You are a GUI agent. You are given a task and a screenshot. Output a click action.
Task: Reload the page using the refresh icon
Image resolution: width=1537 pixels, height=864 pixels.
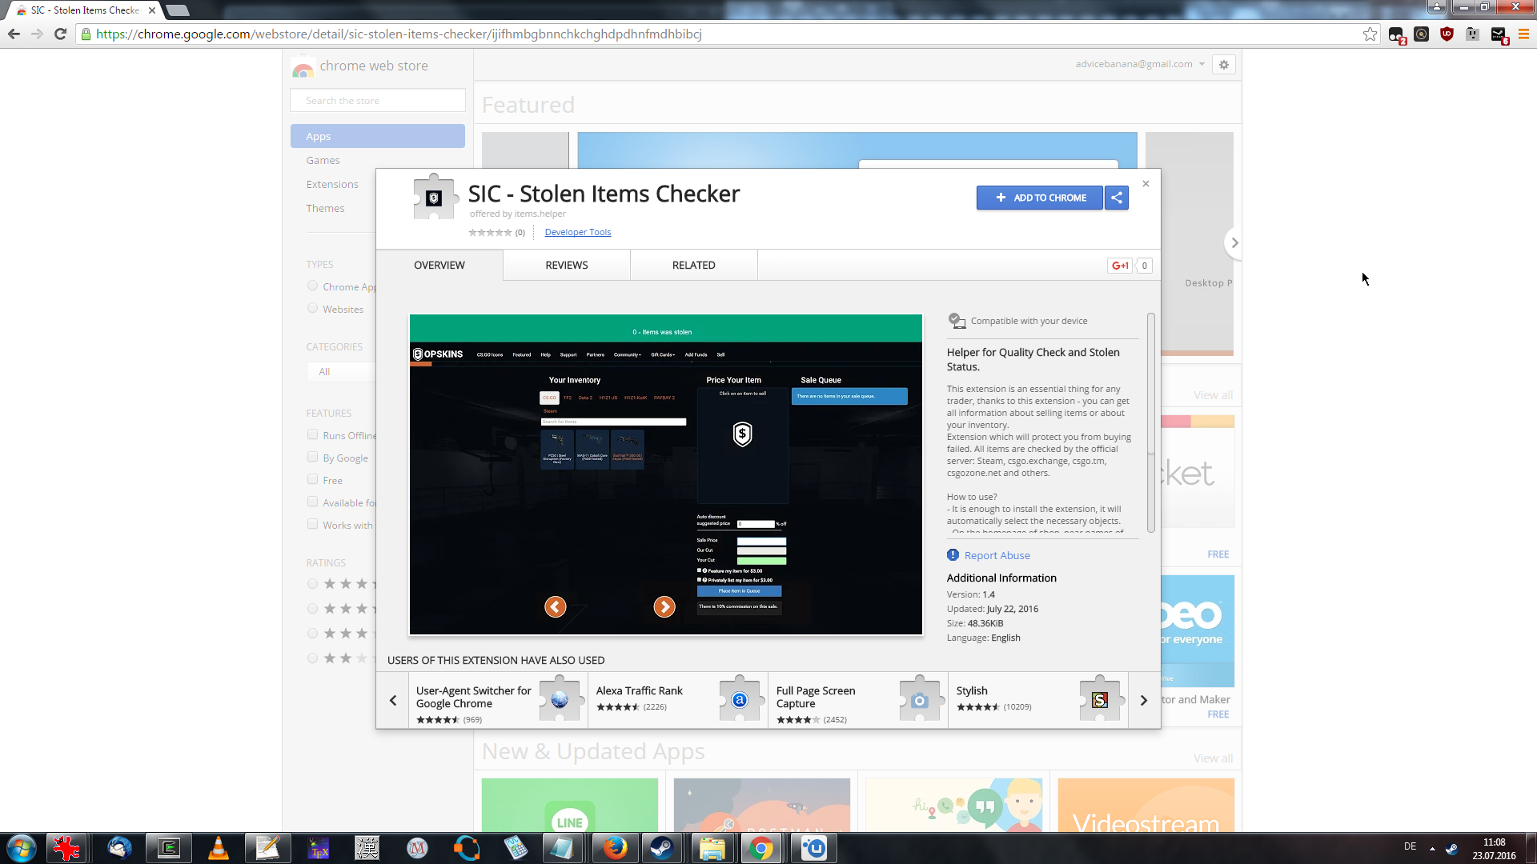click(60, 34)
